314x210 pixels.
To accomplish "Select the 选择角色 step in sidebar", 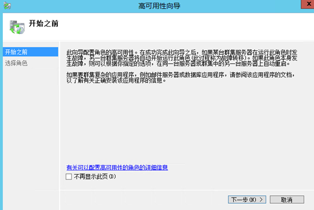I will [16, 63].
